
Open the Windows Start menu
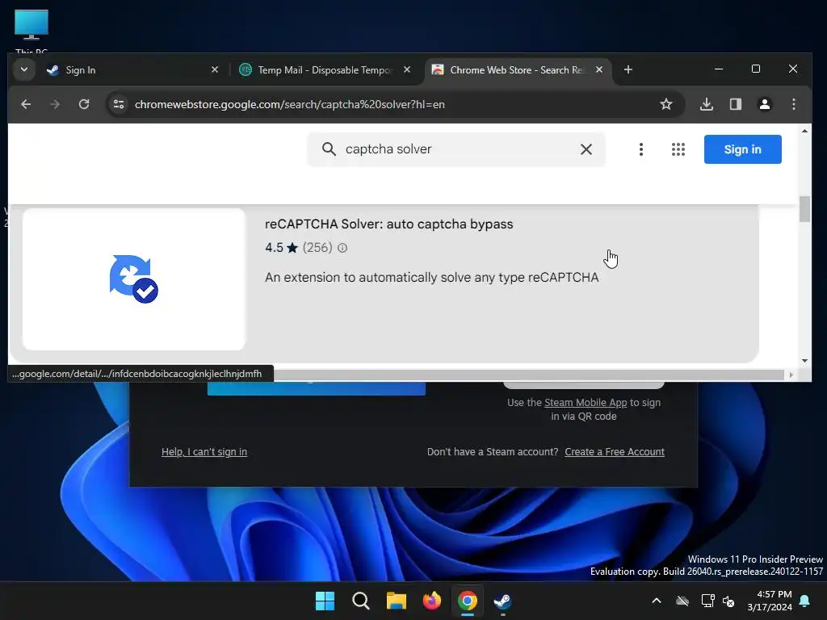point(325,601)
